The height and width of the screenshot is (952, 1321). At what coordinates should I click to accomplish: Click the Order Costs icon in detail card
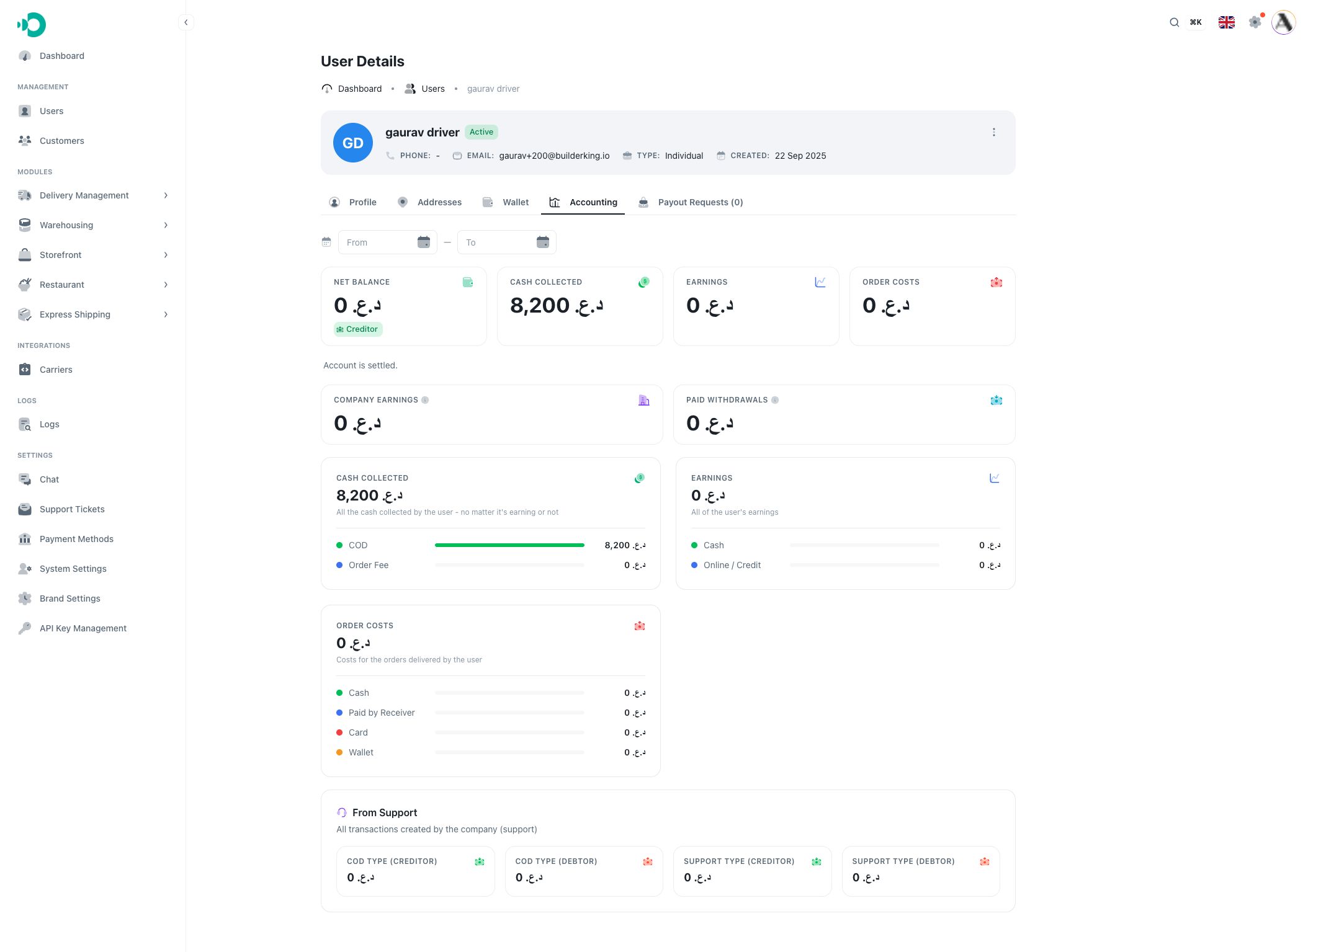tap(640, 626)
